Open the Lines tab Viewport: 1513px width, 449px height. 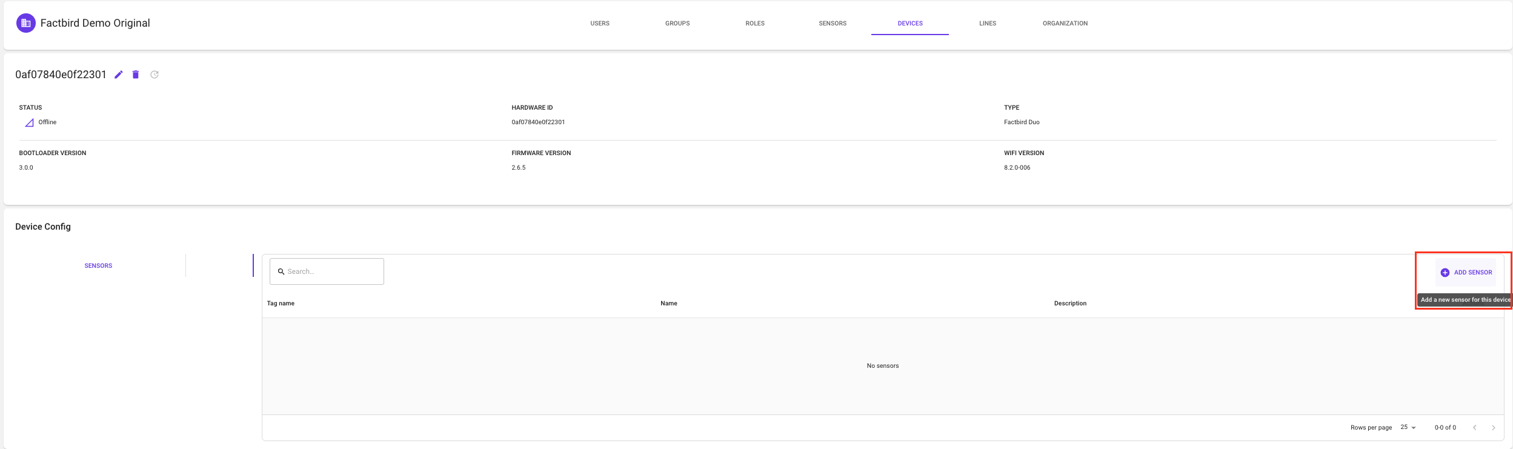(x=988, y=23)
